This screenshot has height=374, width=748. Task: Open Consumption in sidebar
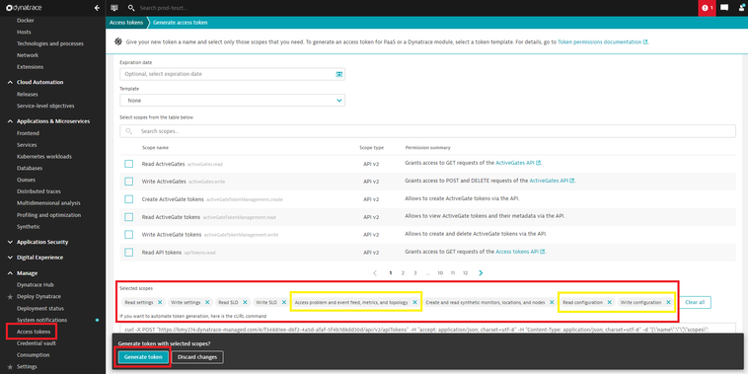pos(33,355)
